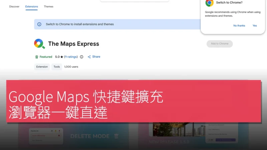Click the Share arrow icon
Screen dimensions: 267x150
[89, 57]
